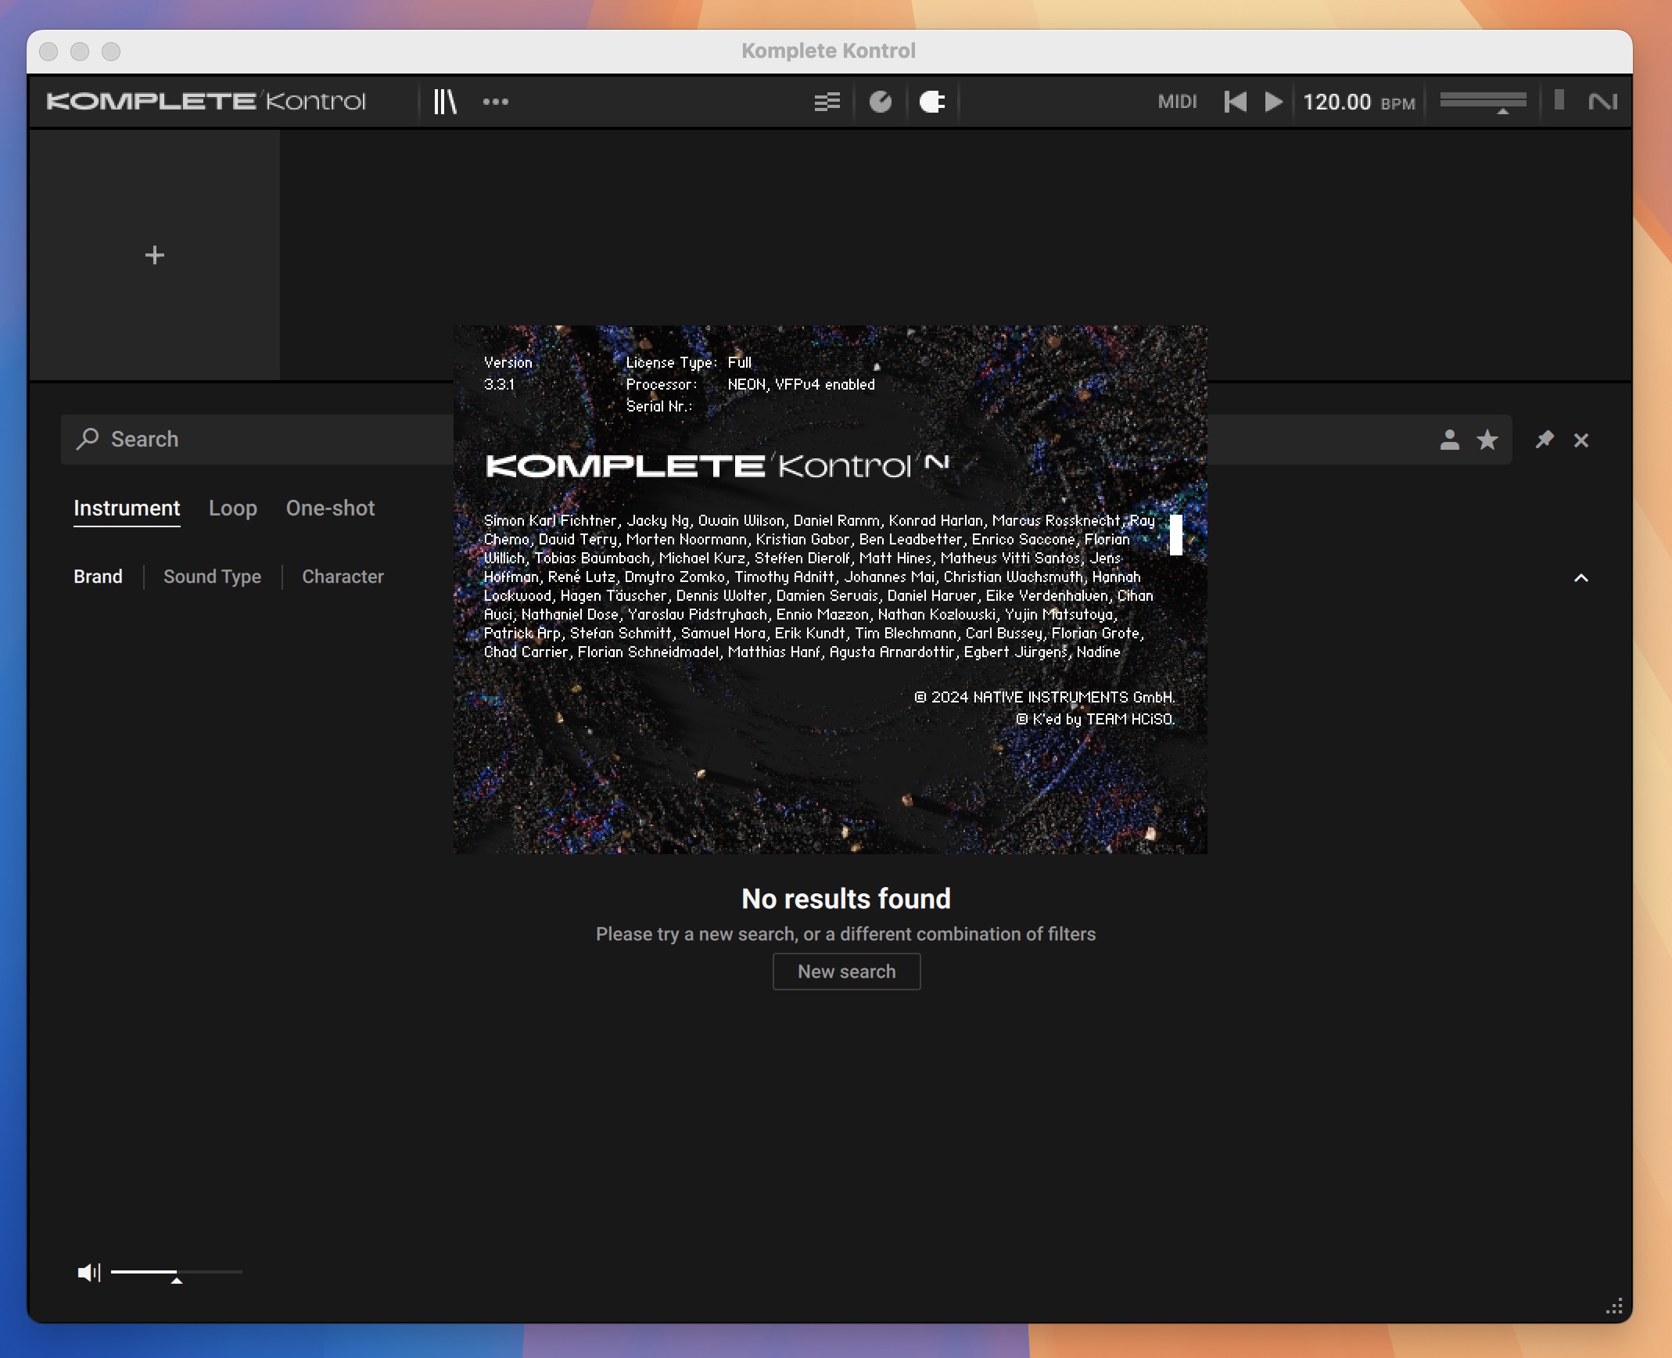1672x1358 pixels.
Task: Adjust the preview volume slider
Action: pyautogui.click(x=176, y=1274)
